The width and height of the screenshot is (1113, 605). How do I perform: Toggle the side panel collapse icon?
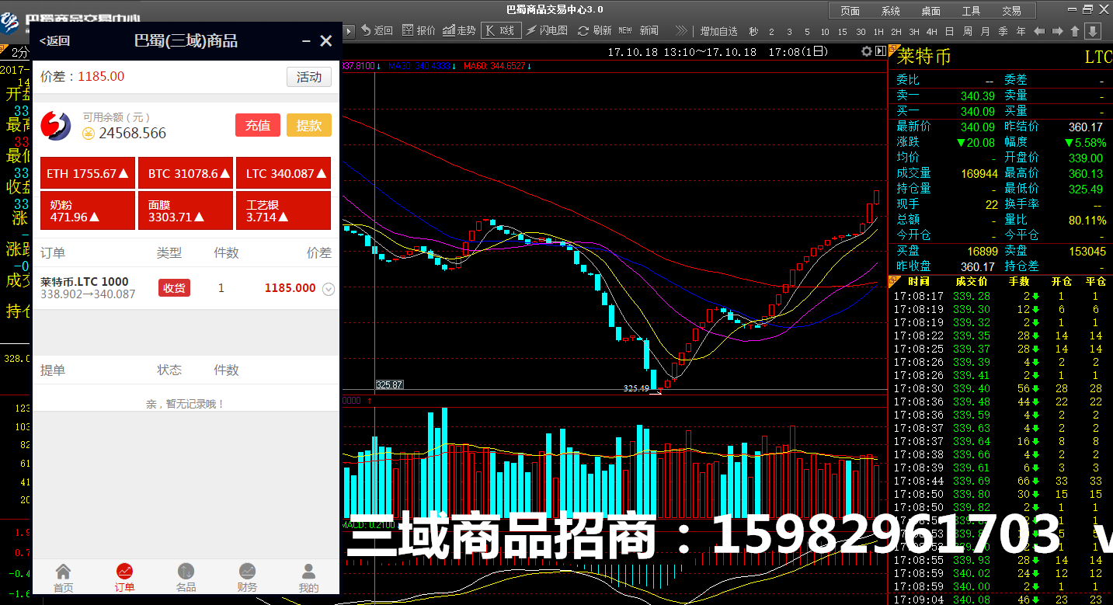tap(881, 51)
